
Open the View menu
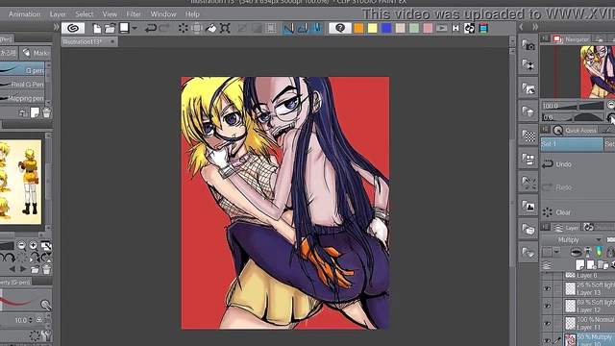(x=110, y=14)
